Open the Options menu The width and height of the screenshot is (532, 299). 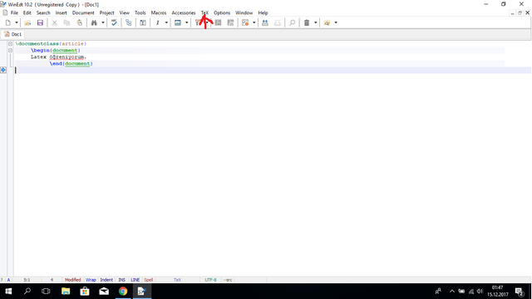[x=222, y=13]
